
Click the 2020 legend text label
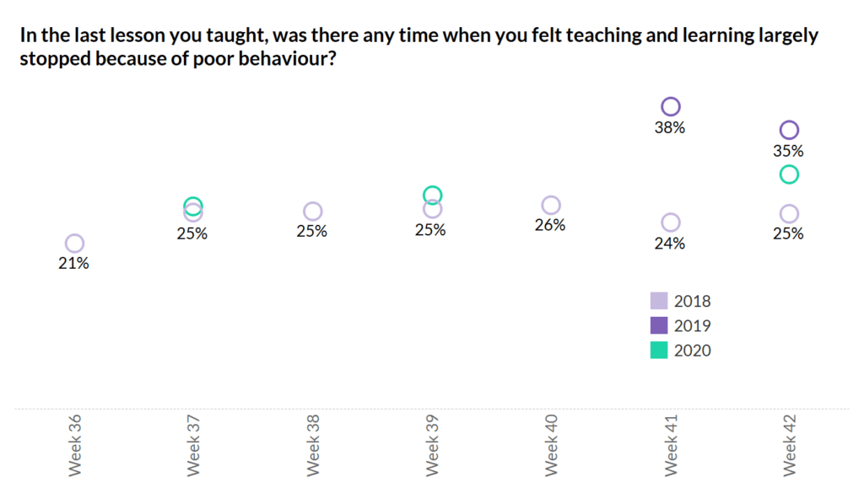click(693, 351)
